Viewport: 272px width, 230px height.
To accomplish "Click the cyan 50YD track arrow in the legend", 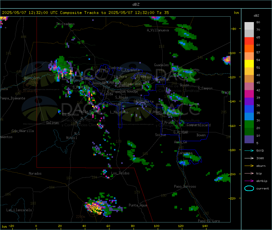I will pyautogui.click(x=249, y=151).
